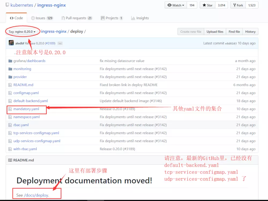The height and width of the screenshot is (201, 268).
Task: Open rbac.yaml file
Action: (21, 125)
